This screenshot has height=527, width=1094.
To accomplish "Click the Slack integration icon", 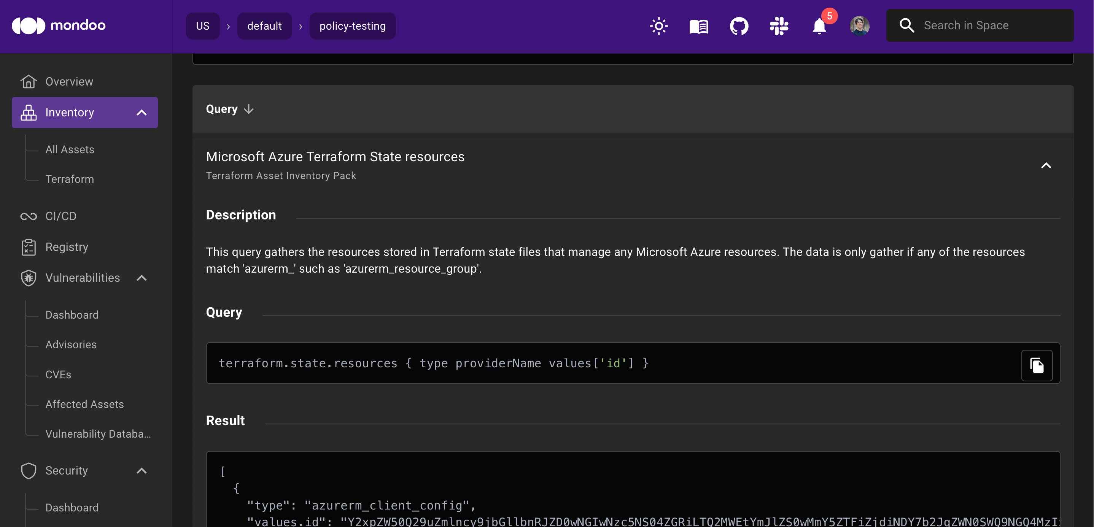I will pos(779,26).
